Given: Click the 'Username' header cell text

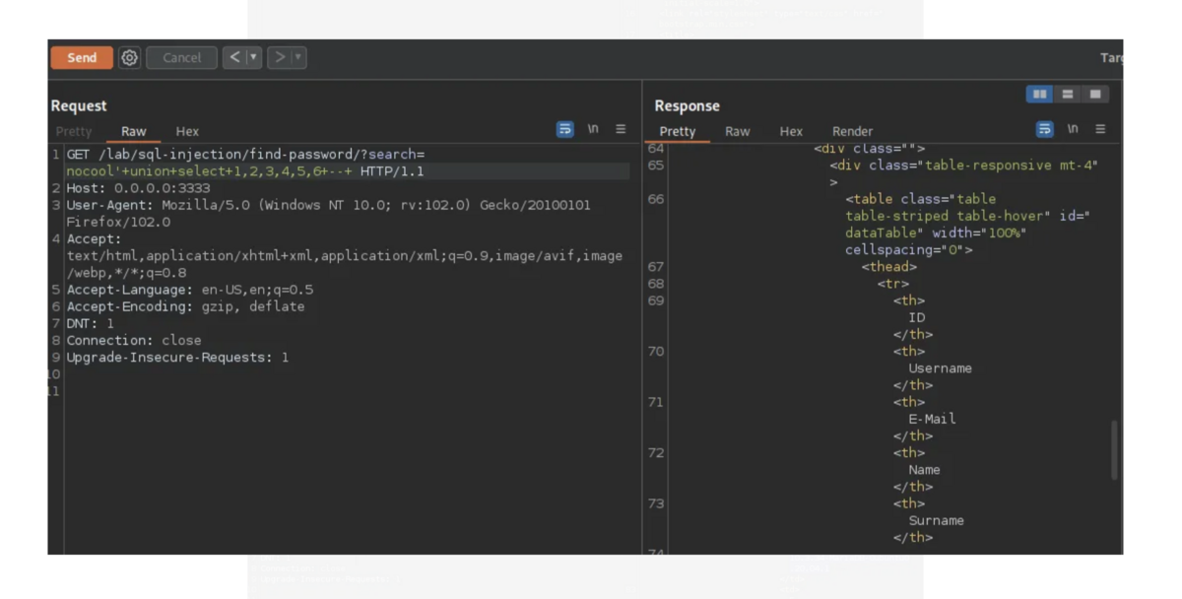Looking at the screenshot, I should (x=940, y=368).
